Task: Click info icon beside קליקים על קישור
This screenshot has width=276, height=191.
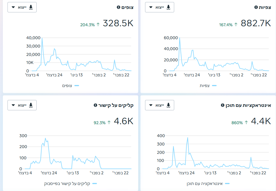Action: 95,105
